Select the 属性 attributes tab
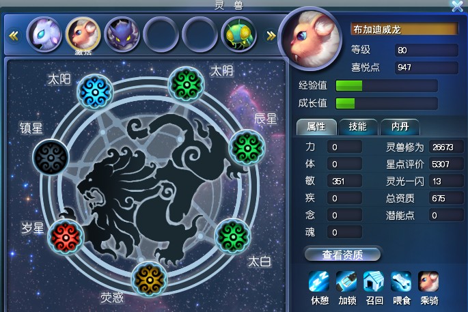468x312 pixels. [x=316, y=127]
